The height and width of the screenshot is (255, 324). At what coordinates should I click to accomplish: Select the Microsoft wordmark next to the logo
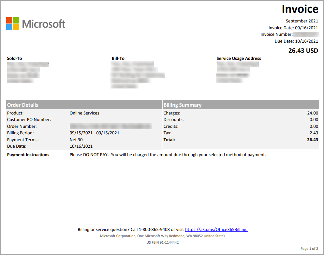[x=44, y=24]
